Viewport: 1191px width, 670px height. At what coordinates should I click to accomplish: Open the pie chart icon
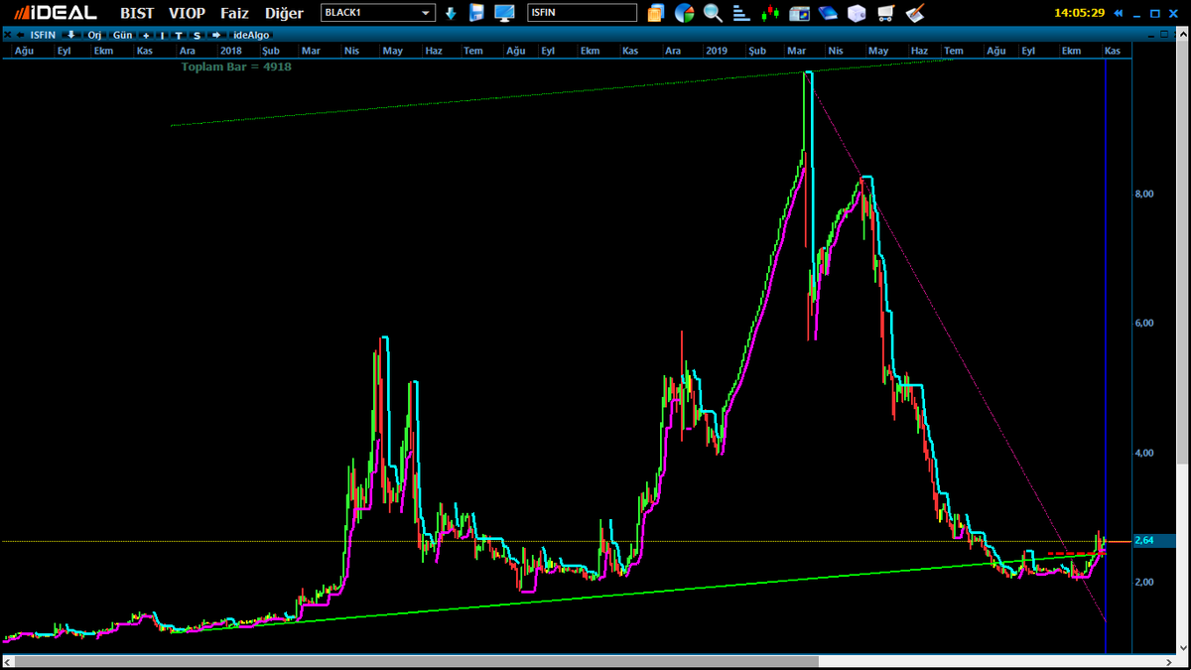(x=684, y=13)
